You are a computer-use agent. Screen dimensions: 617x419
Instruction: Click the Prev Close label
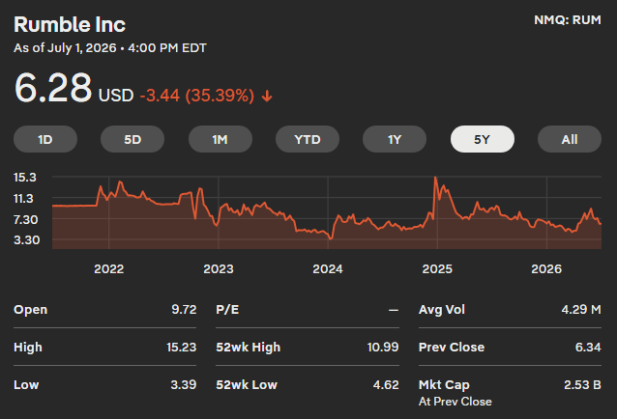click(x=452, y=348)
